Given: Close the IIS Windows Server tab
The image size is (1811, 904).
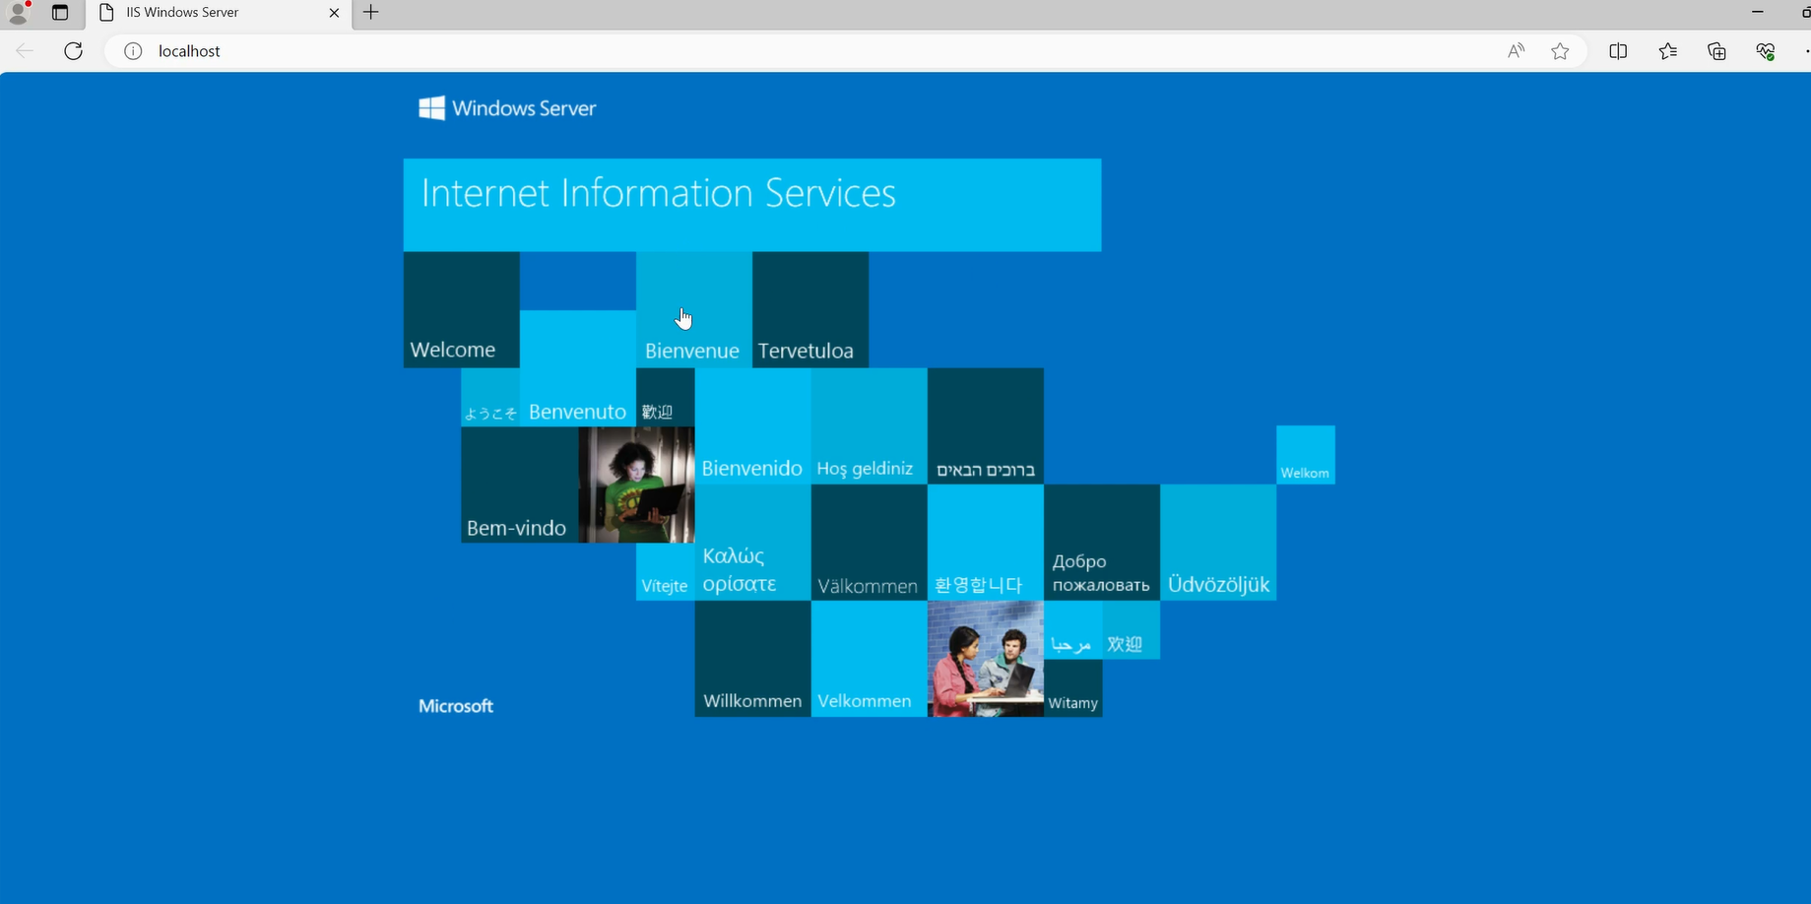Looking at the screenshot, I should (x=334, y=13).
